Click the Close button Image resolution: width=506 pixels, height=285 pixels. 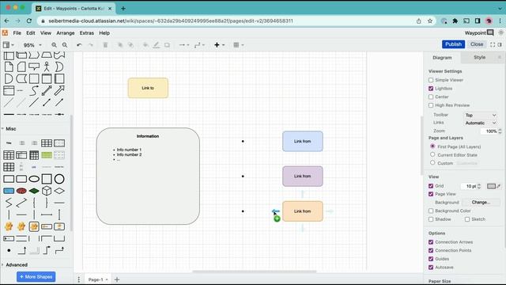click(477, 44)
